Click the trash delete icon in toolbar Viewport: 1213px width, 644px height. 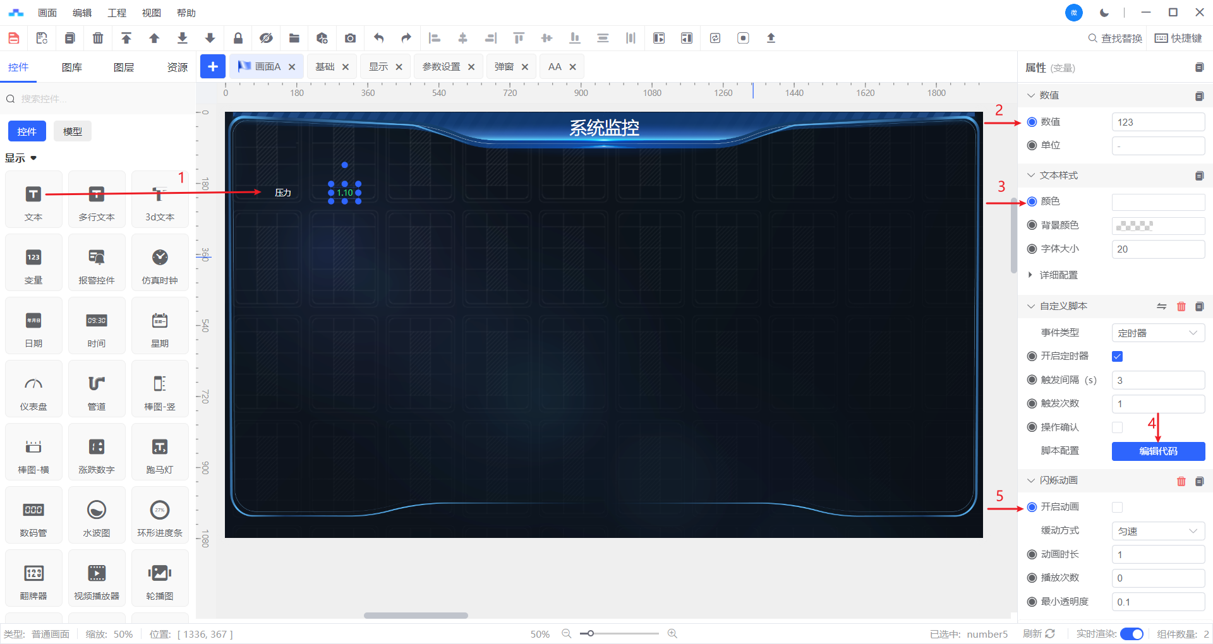(x=98, y=38)
